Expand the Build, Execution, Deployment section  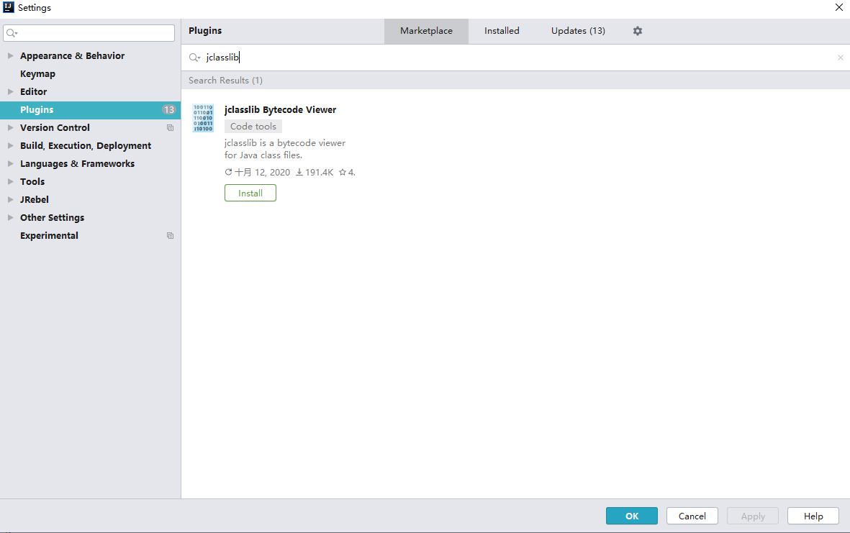pos(10,146)
